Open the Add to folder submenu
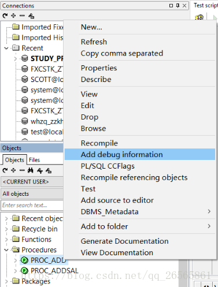 click(x=140, y=226)
